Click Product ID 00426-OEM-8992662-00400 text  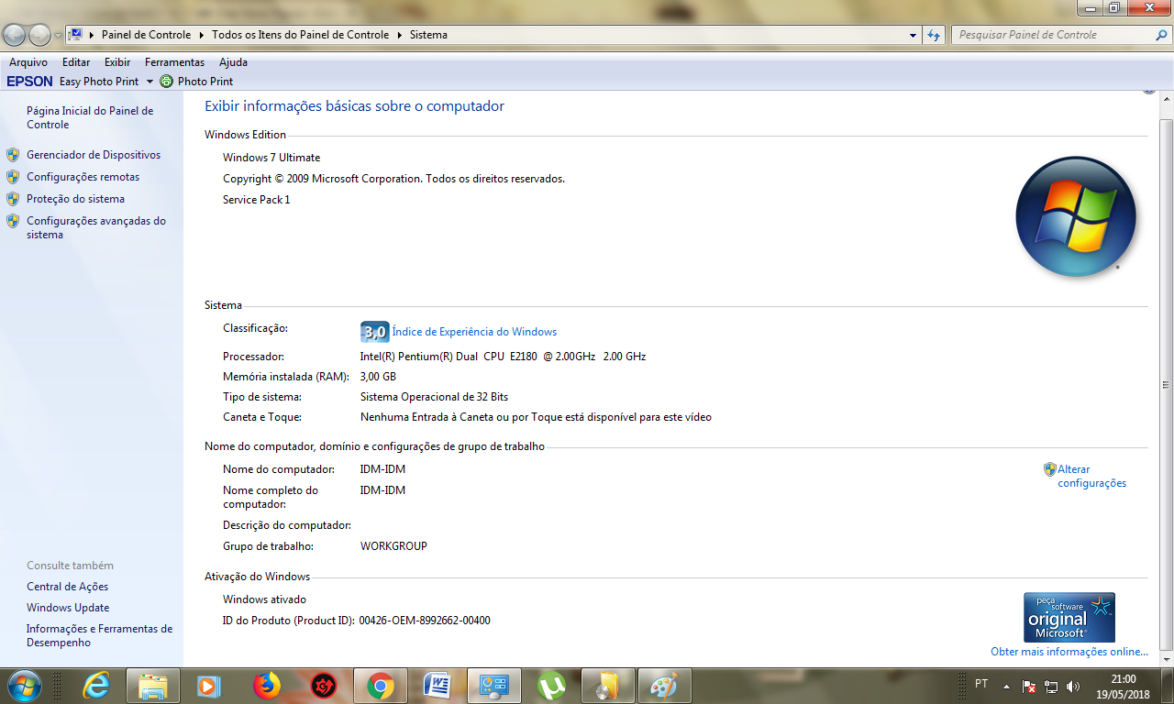[425, 621]
